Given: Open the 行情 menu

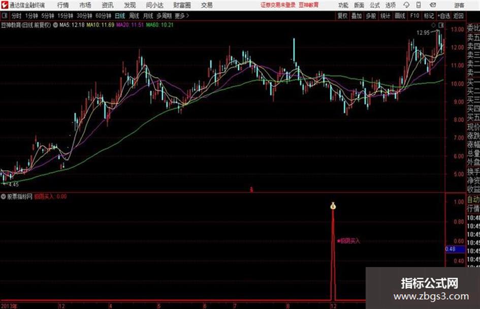Looking at the screenshot, I should point(63,5).
